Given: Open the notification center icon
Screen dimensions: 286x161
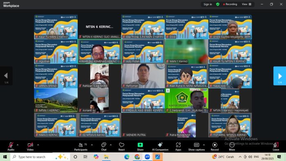Looking at the screenshot, I should click(279, 157).
